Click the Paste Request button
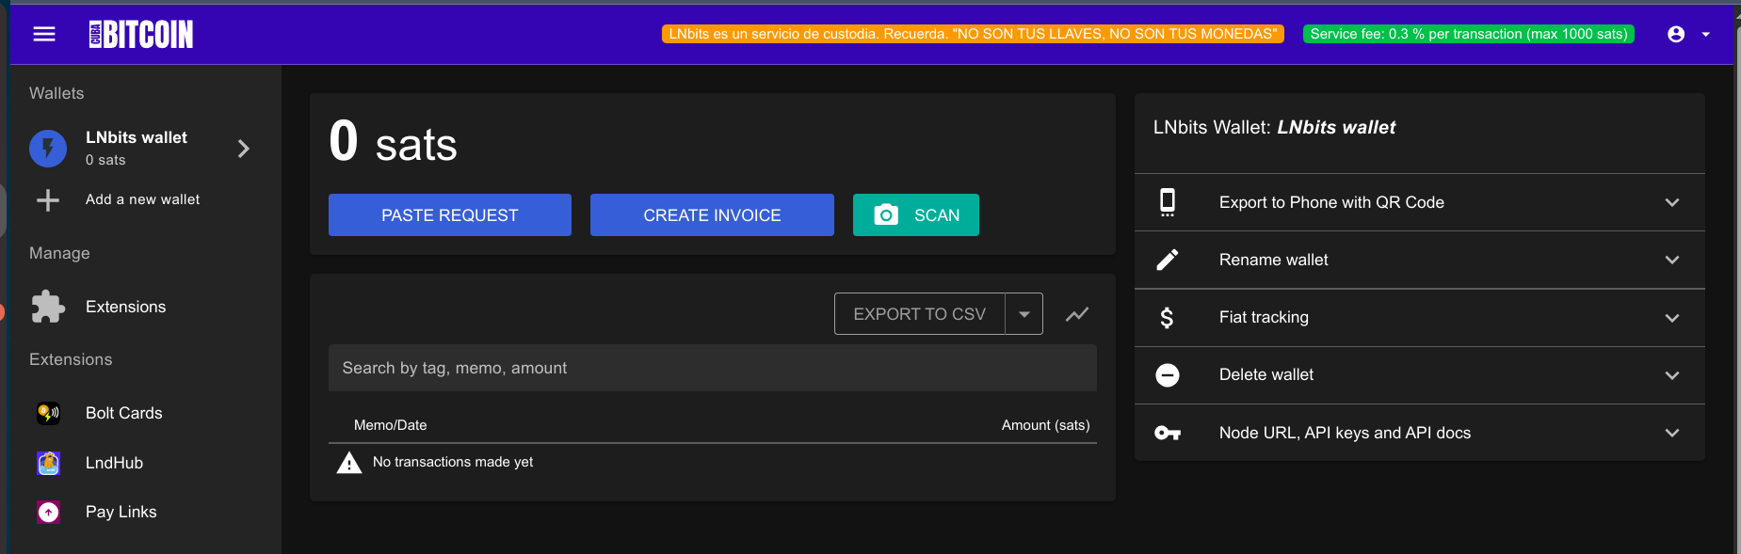 [450, 214]
